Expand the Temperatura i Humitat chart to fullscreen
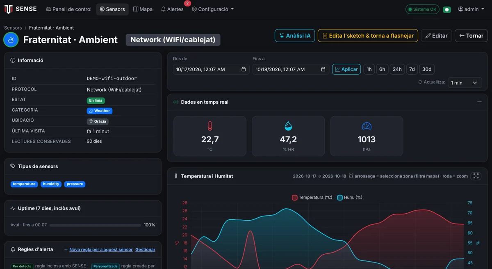The width and height of the screenshot is (492, 269). tap(476, 176)
